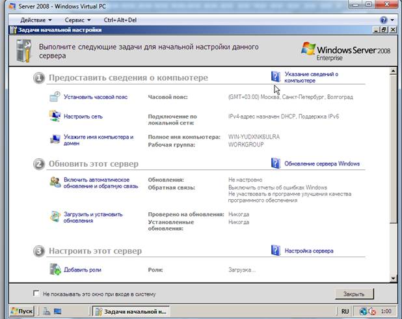Open 'Обновление сервера Windows' help link

pos(322,163)
